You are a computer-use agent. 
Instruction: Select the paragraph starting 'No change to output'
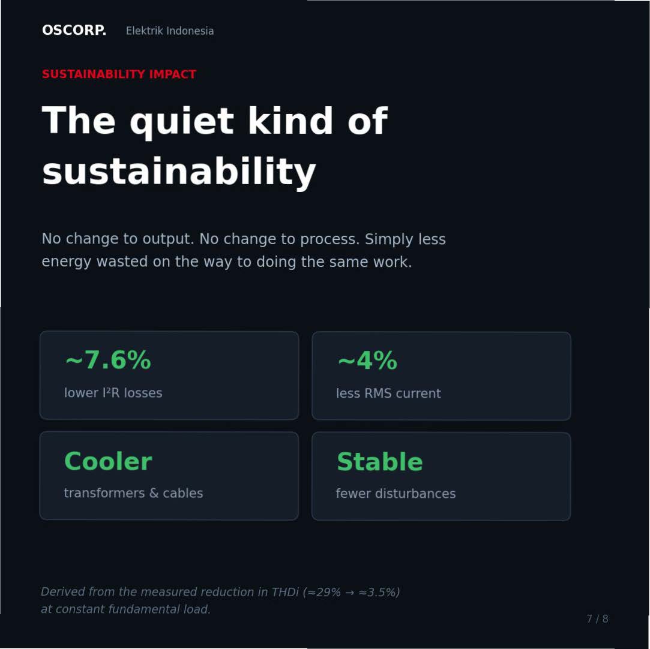[x=244, y=250]
